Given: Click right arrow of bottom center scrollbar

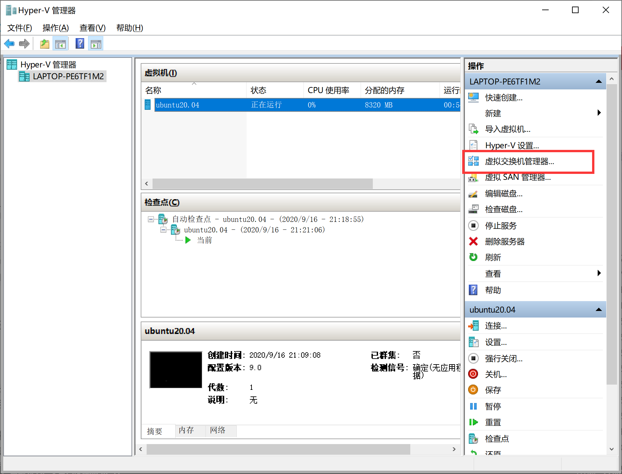Looking at the screenshot, I should click(454, 449).
